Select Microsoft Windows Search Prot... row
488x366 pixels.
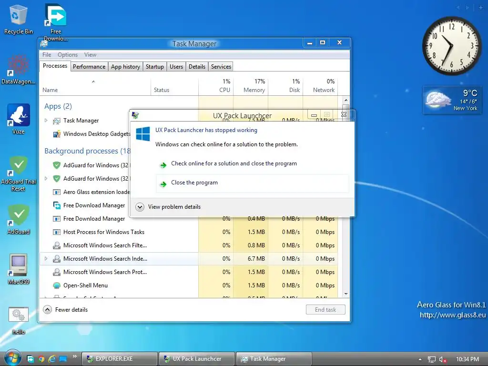coord(189,272)
